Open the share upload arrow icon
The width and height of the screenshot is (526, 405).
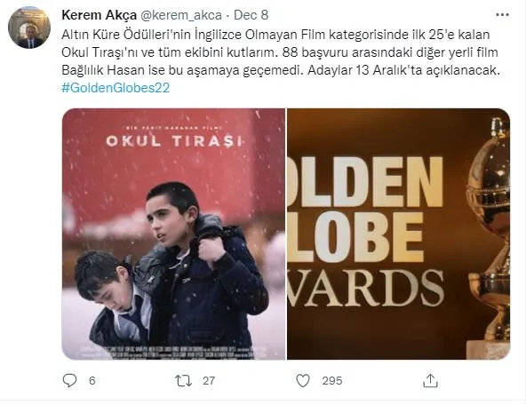430,380
